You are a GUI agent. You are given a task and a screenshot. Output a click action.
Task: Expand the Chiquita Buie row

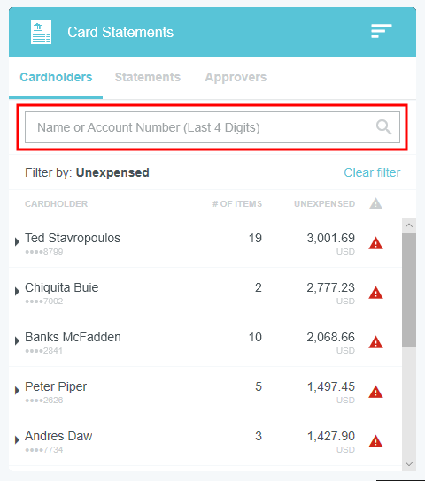coord(17,291)
